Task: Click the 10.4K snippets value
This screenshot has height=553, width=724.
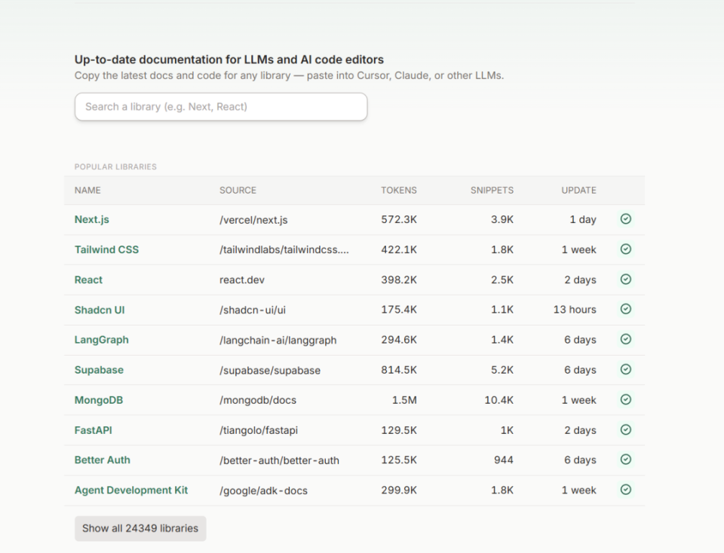Action: (499, 400)
